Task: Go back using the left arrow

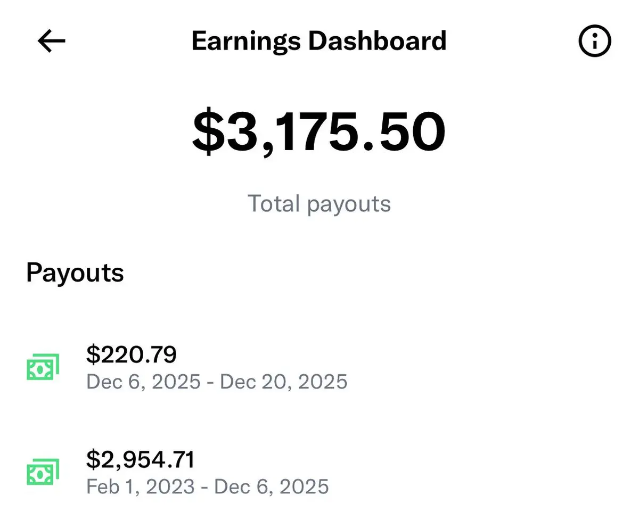Action: tap(52, 41)
